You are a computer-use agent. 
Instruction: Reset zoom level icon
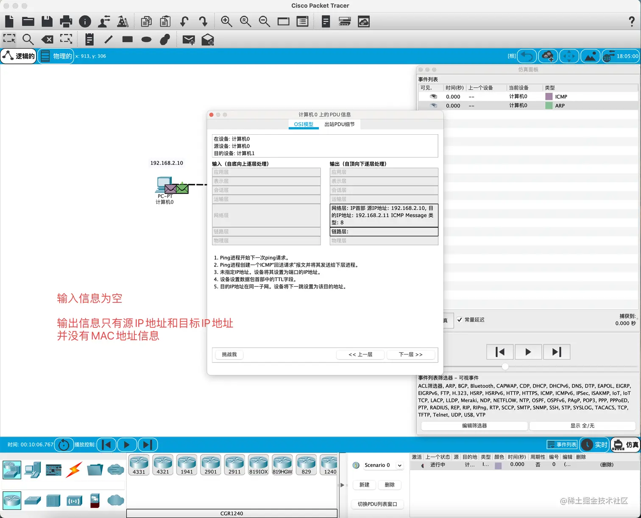pos(245,21)
